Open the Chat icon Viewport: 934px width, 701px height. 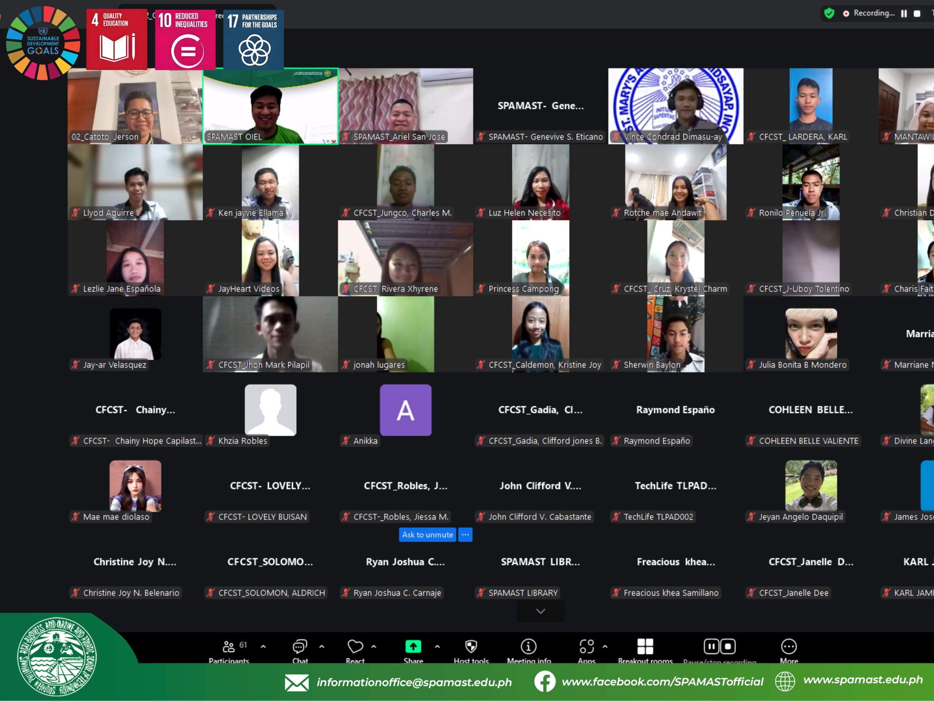[300, 647]
